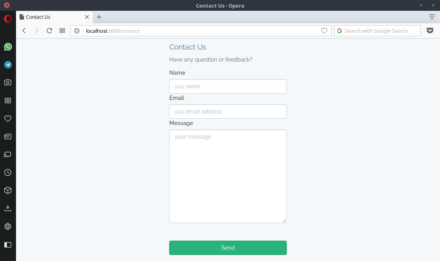Screen dimensions: 440x261
Task: Click the Name input field
Action: 228,86
